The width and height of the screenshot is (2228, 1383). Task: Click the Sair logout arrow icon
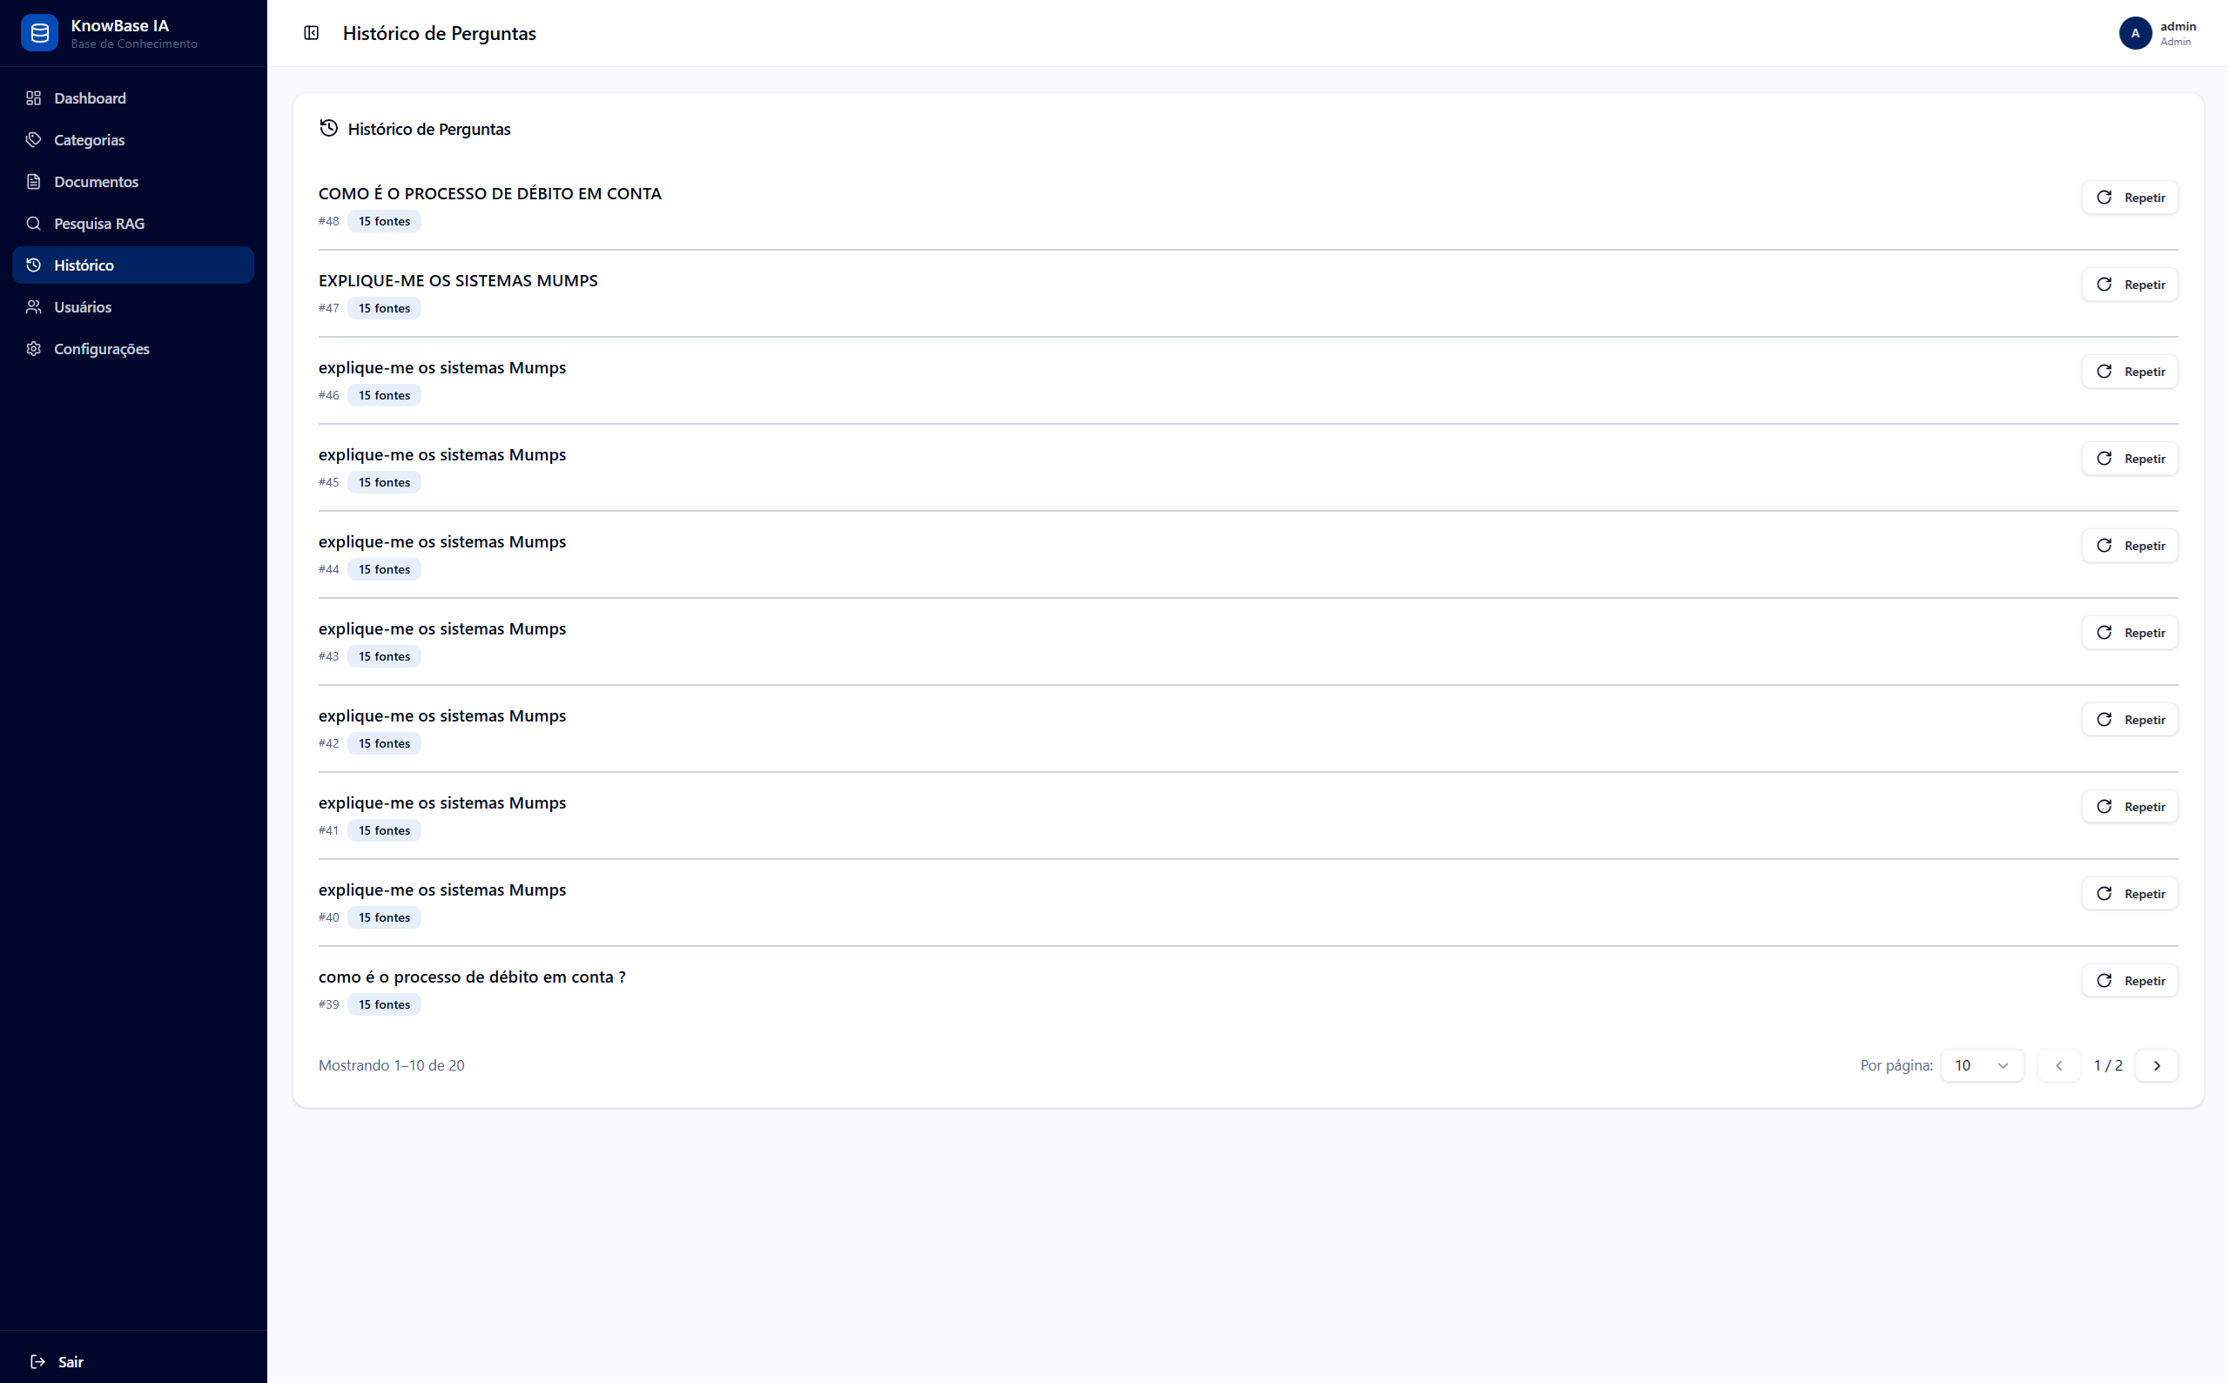coord(37,1361)
